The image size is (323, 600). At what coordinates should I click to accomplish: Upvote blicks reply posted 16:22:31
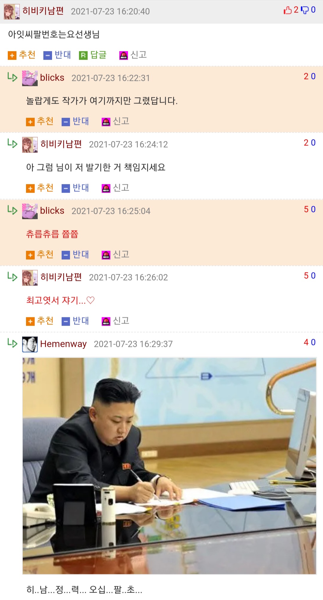tap(40, 122)
